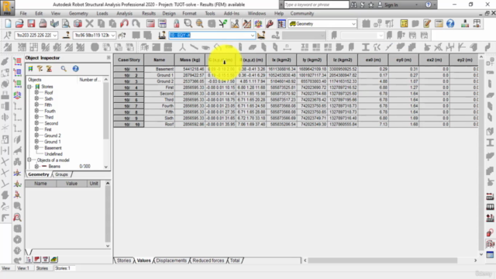Click the Basement name cell

[159, 69]
